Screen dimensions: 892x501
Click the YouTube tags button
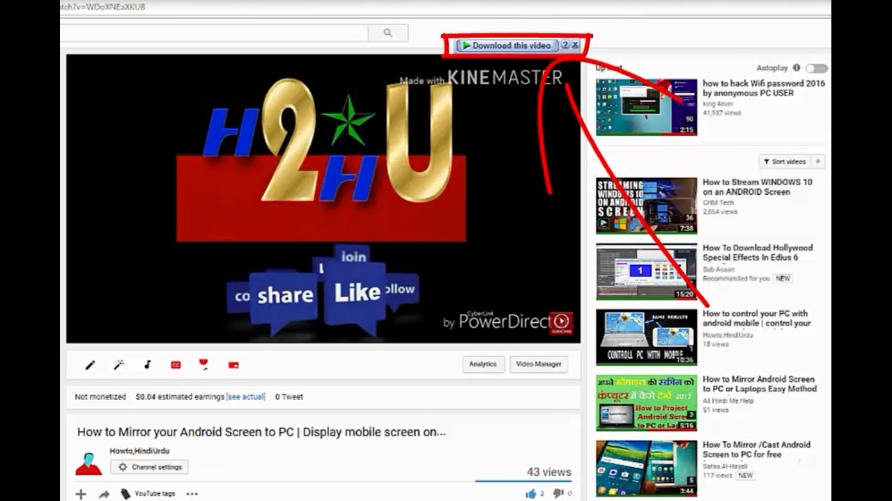[x=148, y=494]
